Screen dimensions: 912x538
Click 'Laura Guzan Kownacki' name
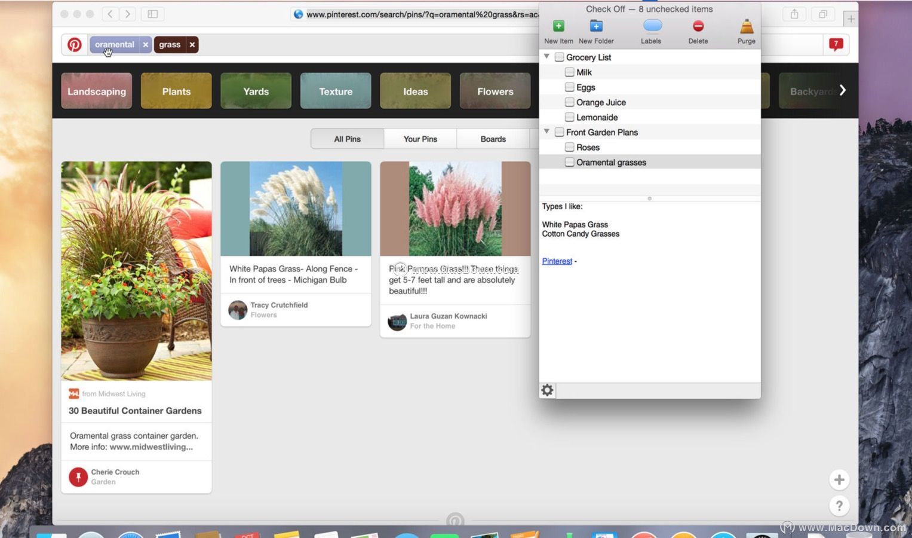click(449, 316)
